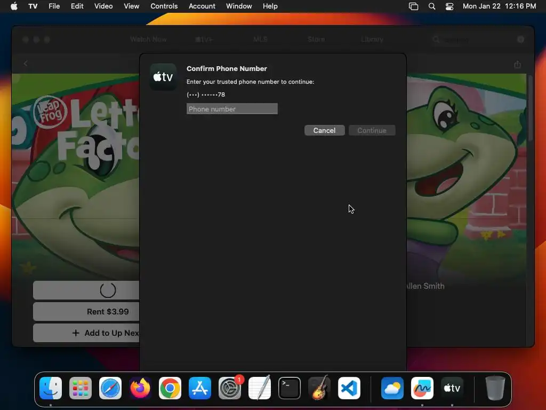
Task: Open the Window menu
Action: click(239, 6)
